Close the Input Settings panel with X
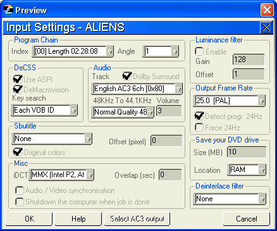Screen dimensions: 277x231 [x=266, y=28]
